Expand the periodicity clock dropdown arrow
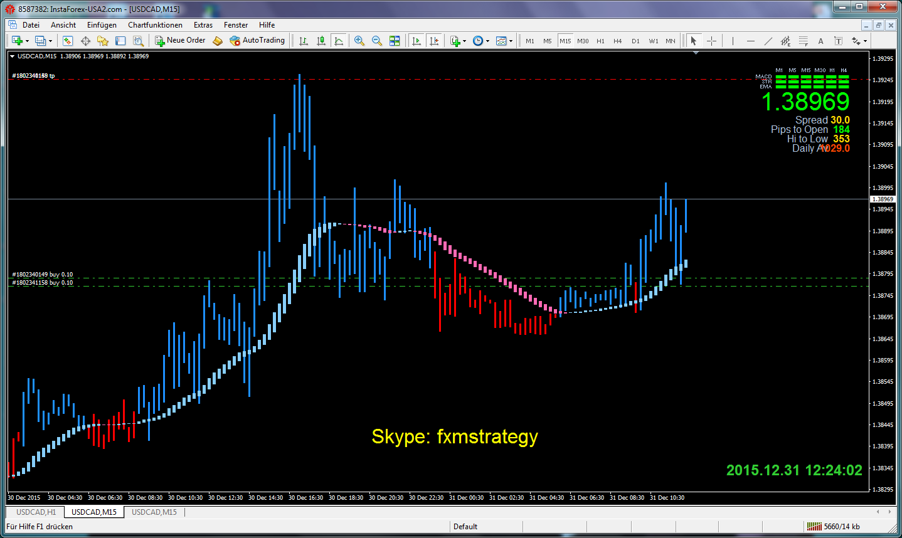 [x=487, y=41]
